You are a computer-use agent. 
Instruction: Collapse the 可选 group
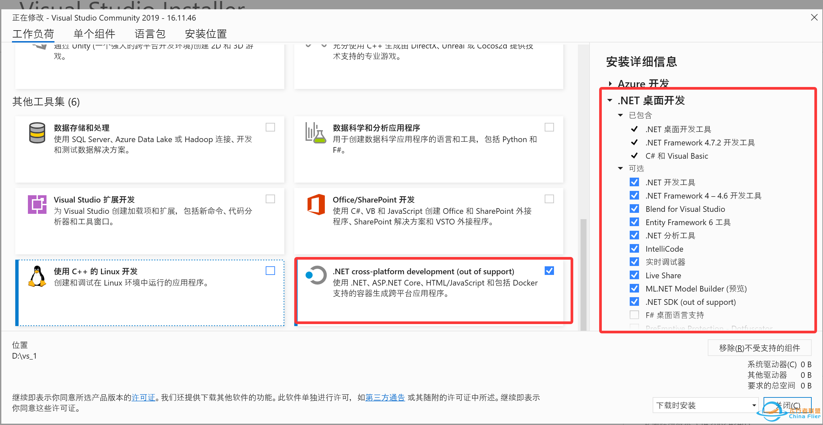click(620, 168)
